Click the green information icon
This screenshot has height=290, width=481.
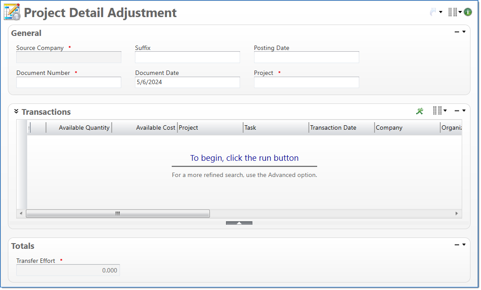468,12
